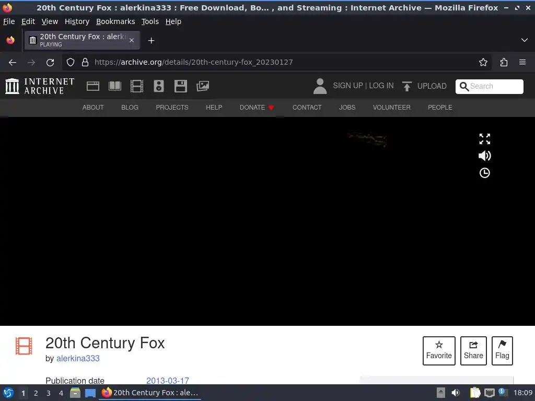Screen dimensions: 535x401
Task: Open Internet Archive web (Wayback) icon
Action: 93,86
